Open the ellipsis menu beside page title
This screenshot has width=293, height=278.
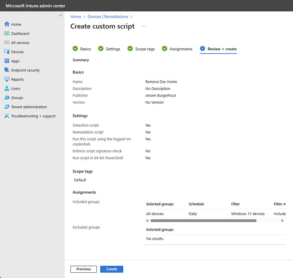144,26
